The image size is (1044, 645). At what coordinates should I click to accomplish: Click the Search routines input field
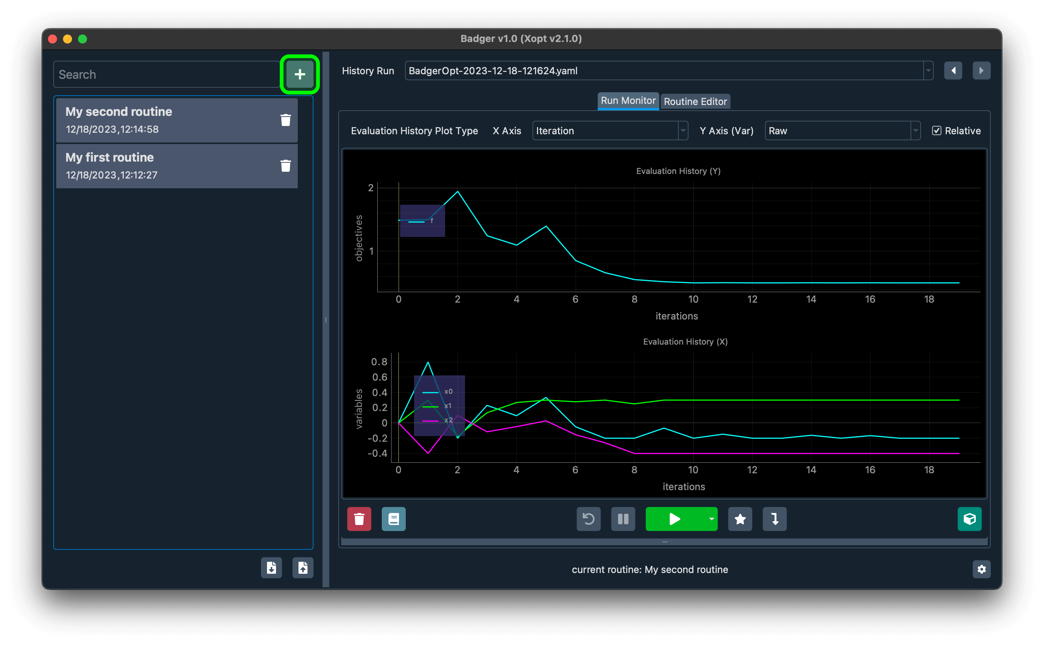point(165,74)
